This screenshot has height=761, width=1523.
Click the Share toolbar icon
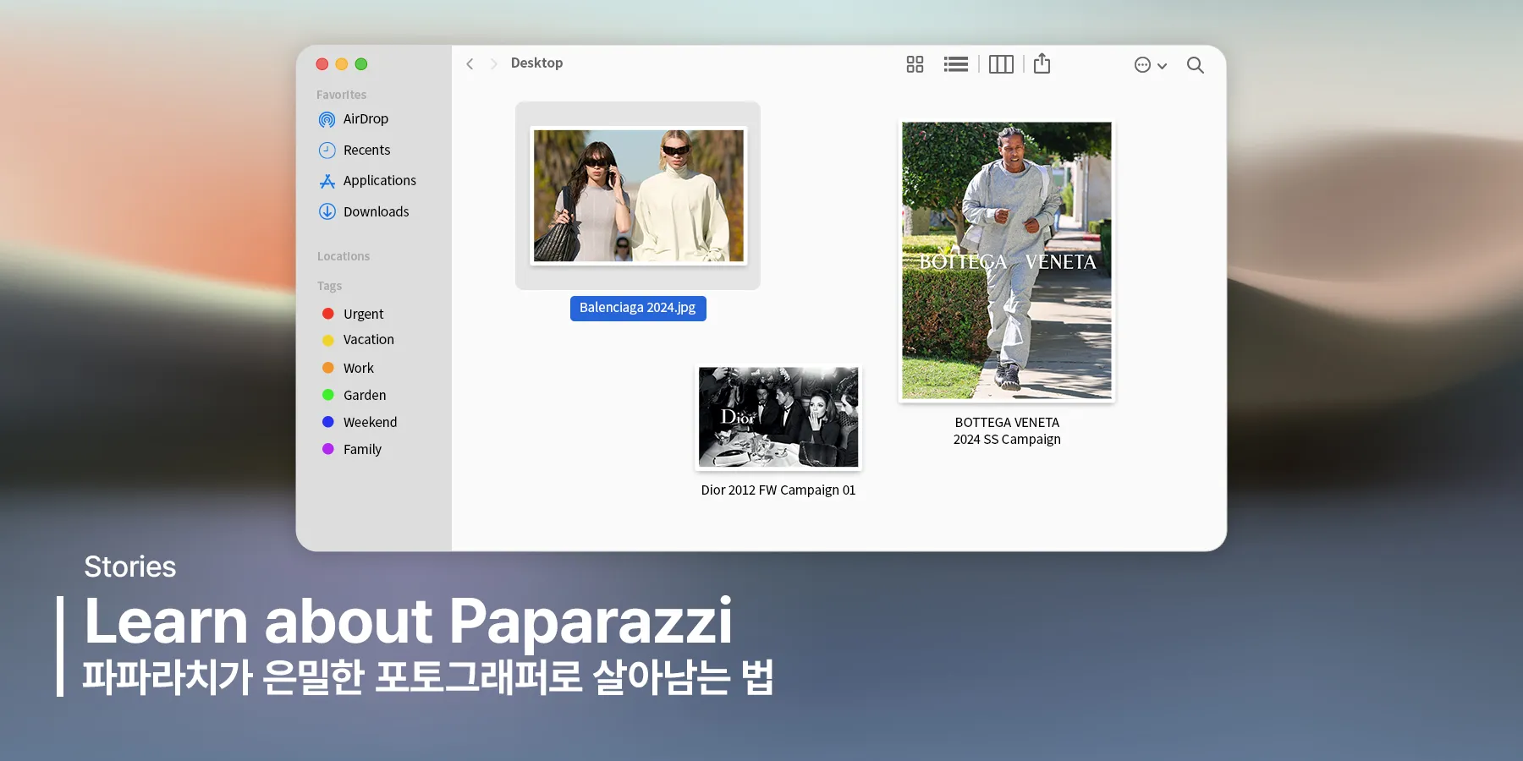coord(1042,63)
